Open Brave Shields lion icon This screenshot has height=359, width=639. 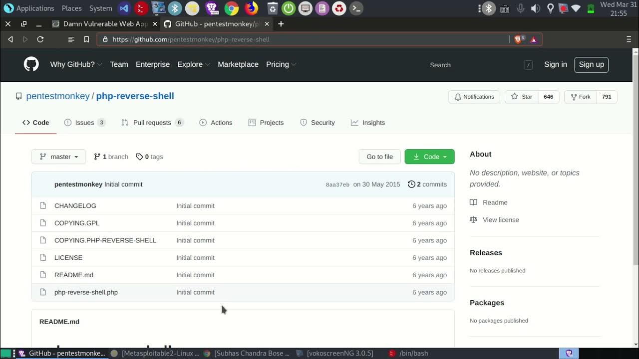tap(518, 39)
